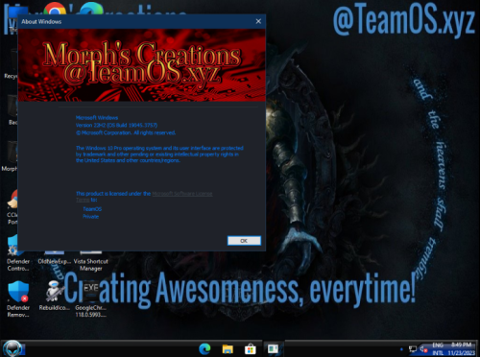Click the OK button in About Windows
The width and height of the screenshot is (480, 357).
tap(244, 241)
